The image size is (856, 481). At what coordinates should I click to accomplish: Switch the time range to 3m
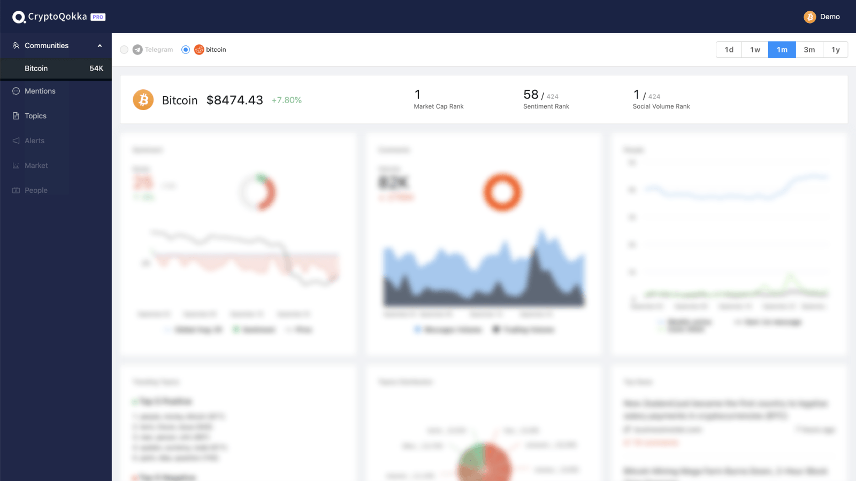point(809,50)
